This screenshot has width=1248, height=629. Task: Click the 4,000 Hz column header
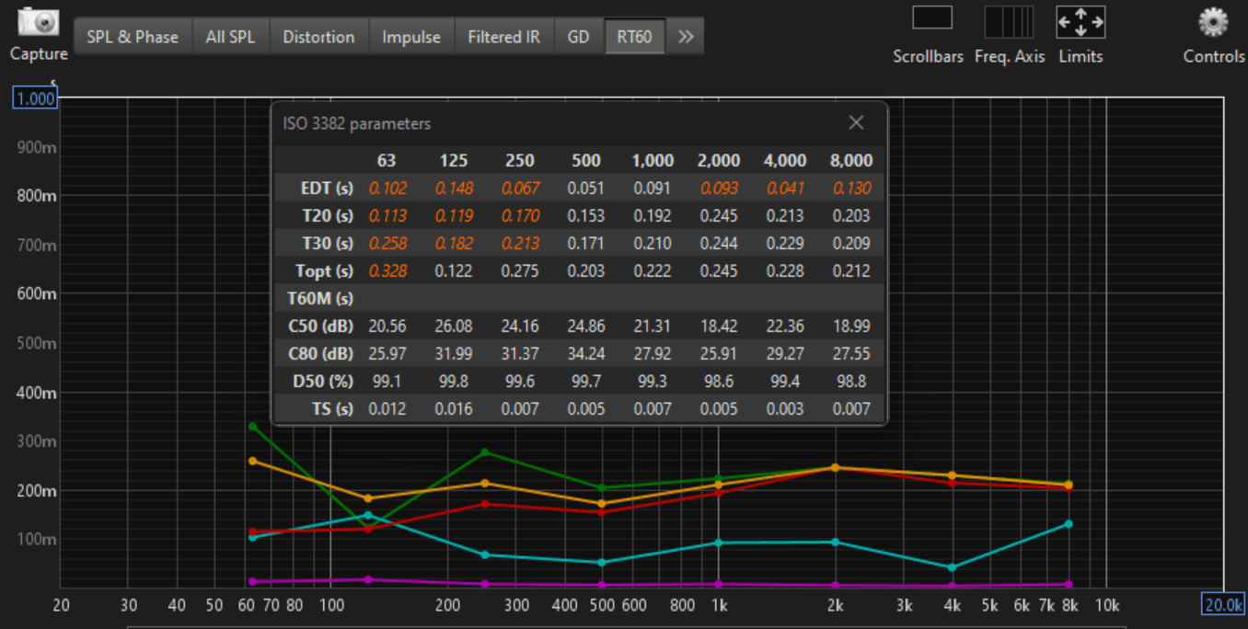click(785, 160)
